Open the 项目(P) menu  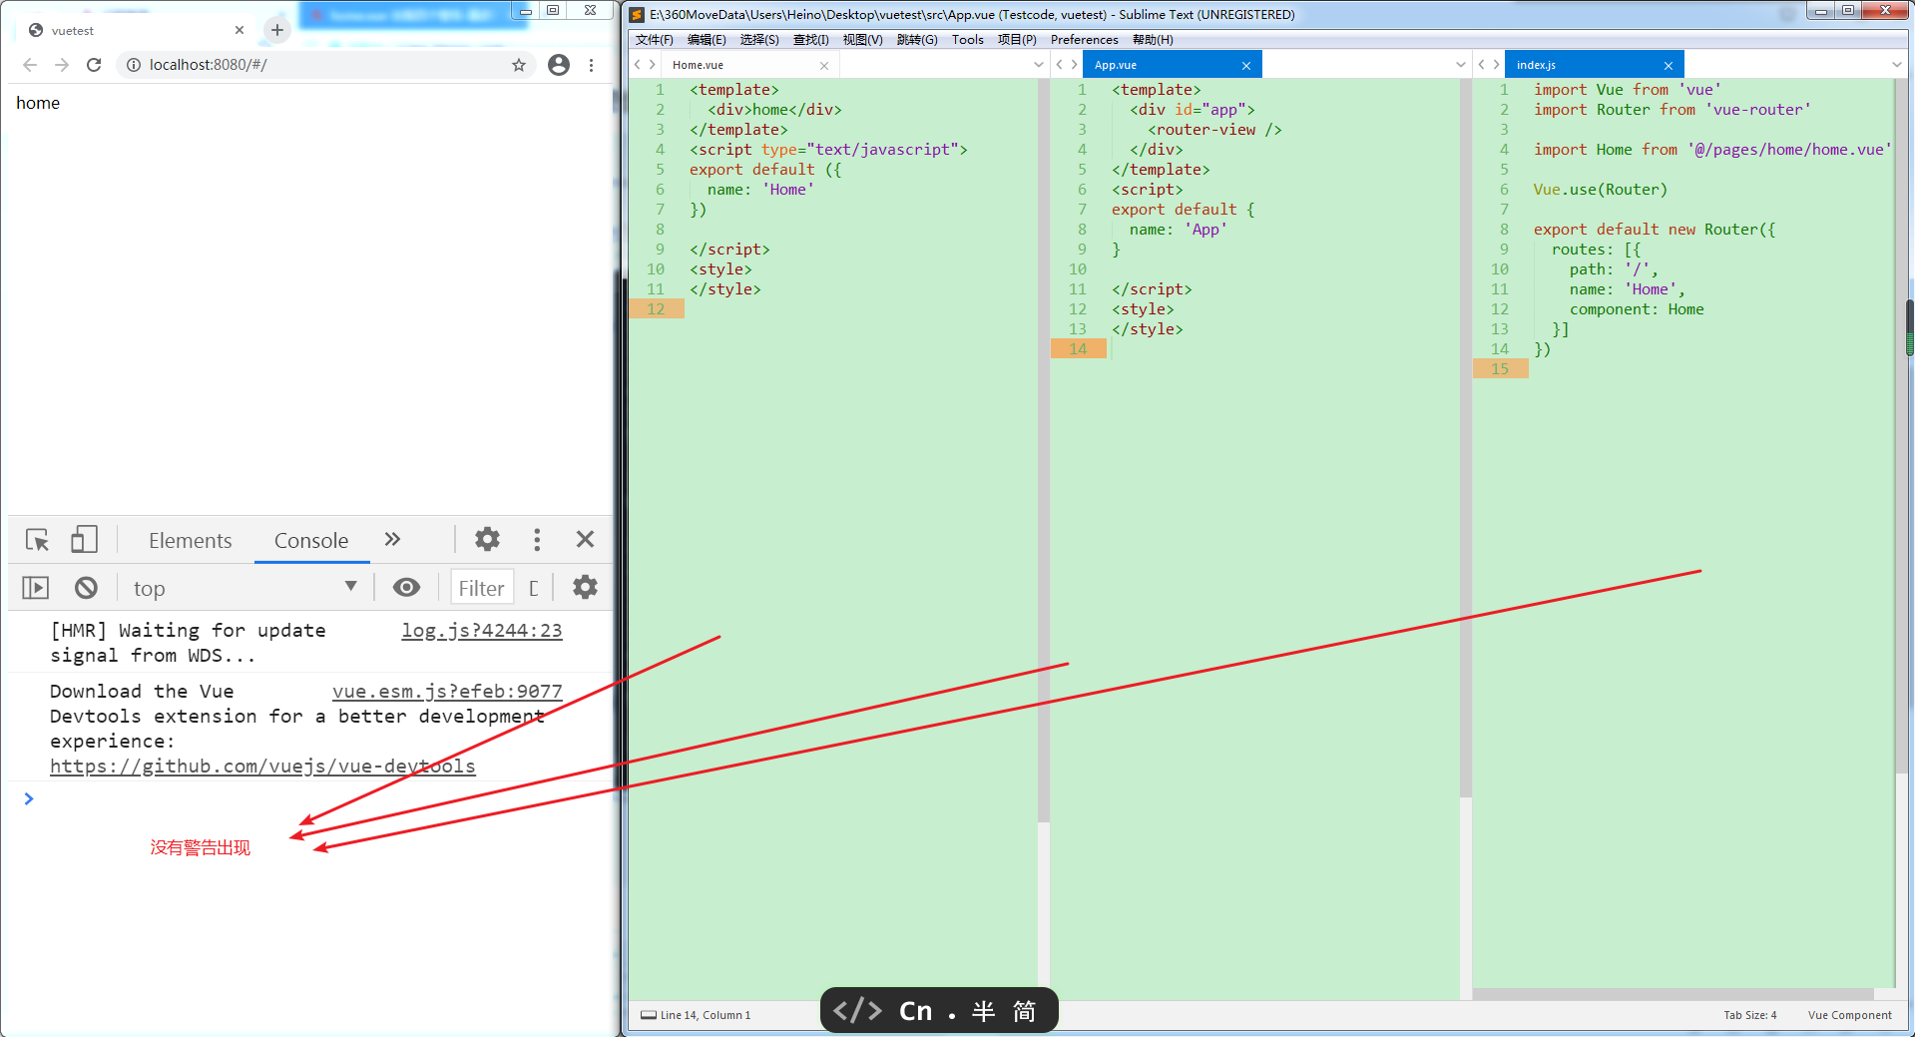pos(1017,40)
